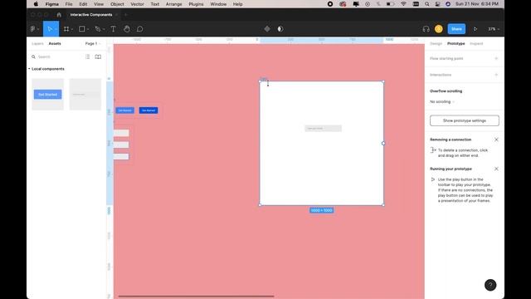Open the No scrolling overflow dropdown
This screenshot has width=531, height=299.
point(442,101)
